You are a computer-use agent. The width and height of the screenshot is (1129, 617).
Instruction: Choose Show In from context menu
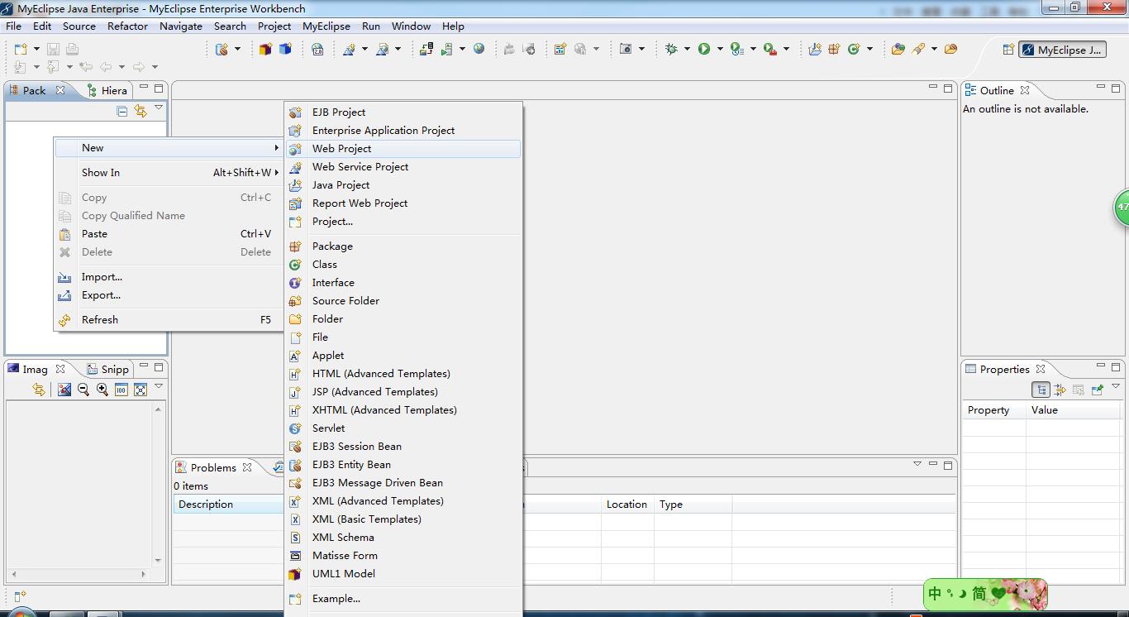coord(169,173)
